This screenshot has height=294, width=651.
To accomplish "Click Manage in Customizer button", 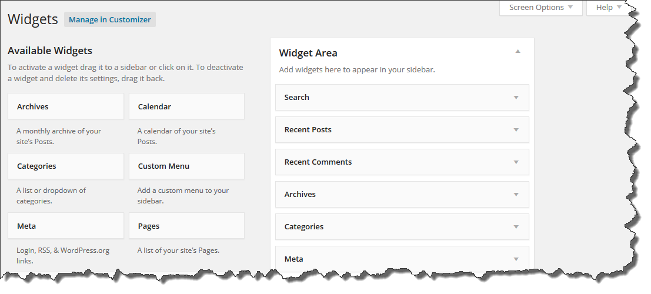I will click(x=110, y=19).
